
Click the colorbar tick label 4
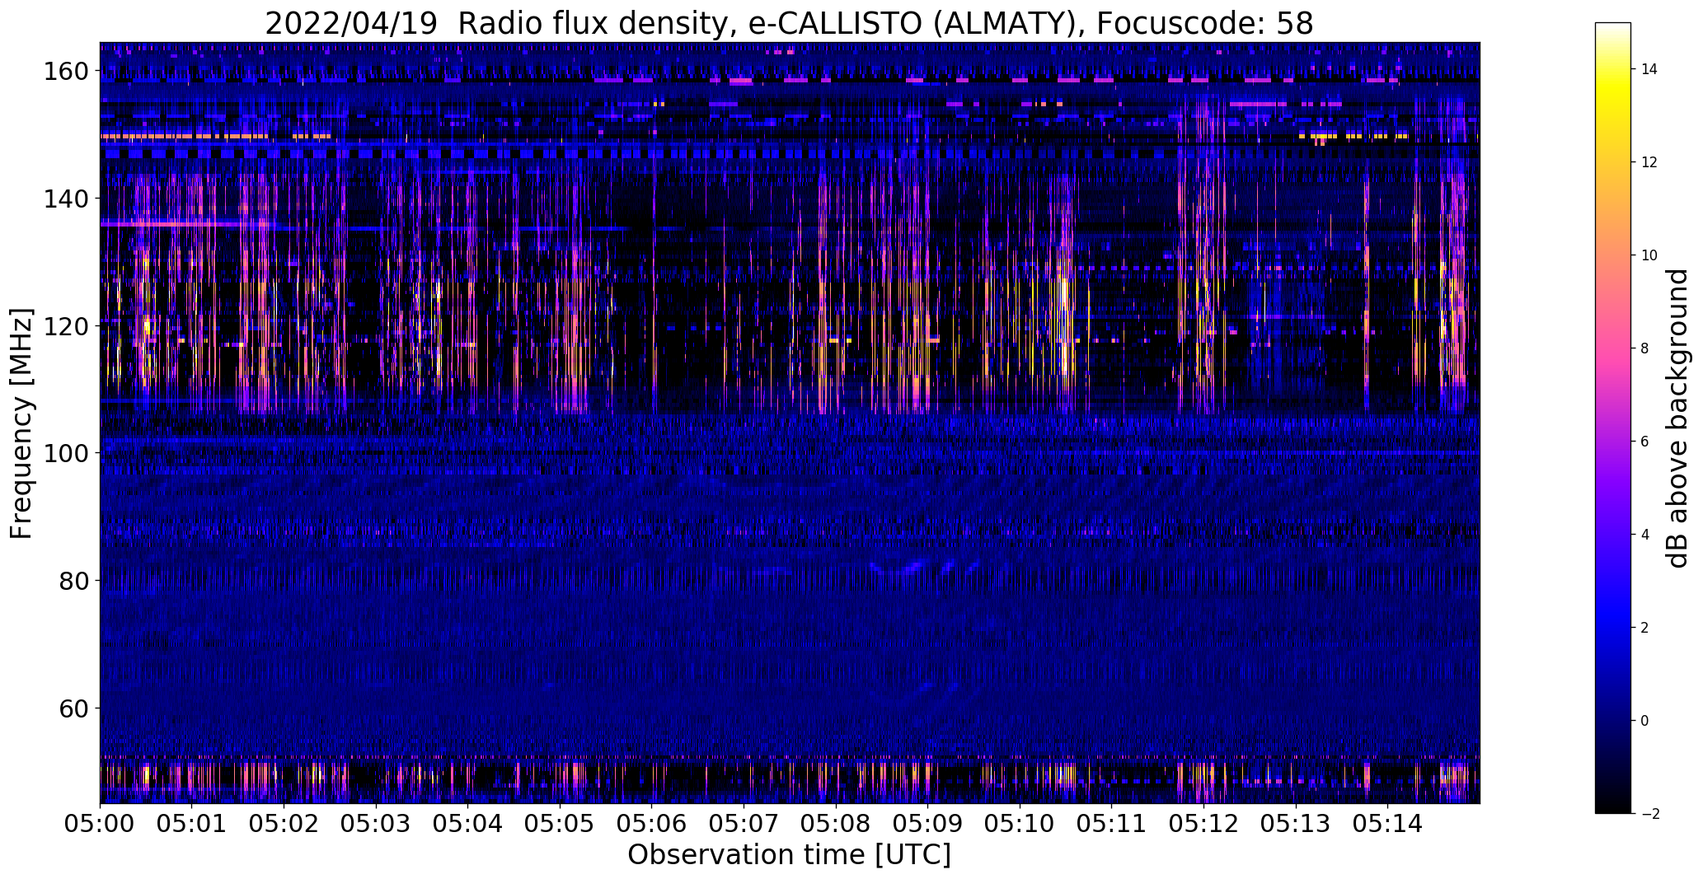(1645, 535)
